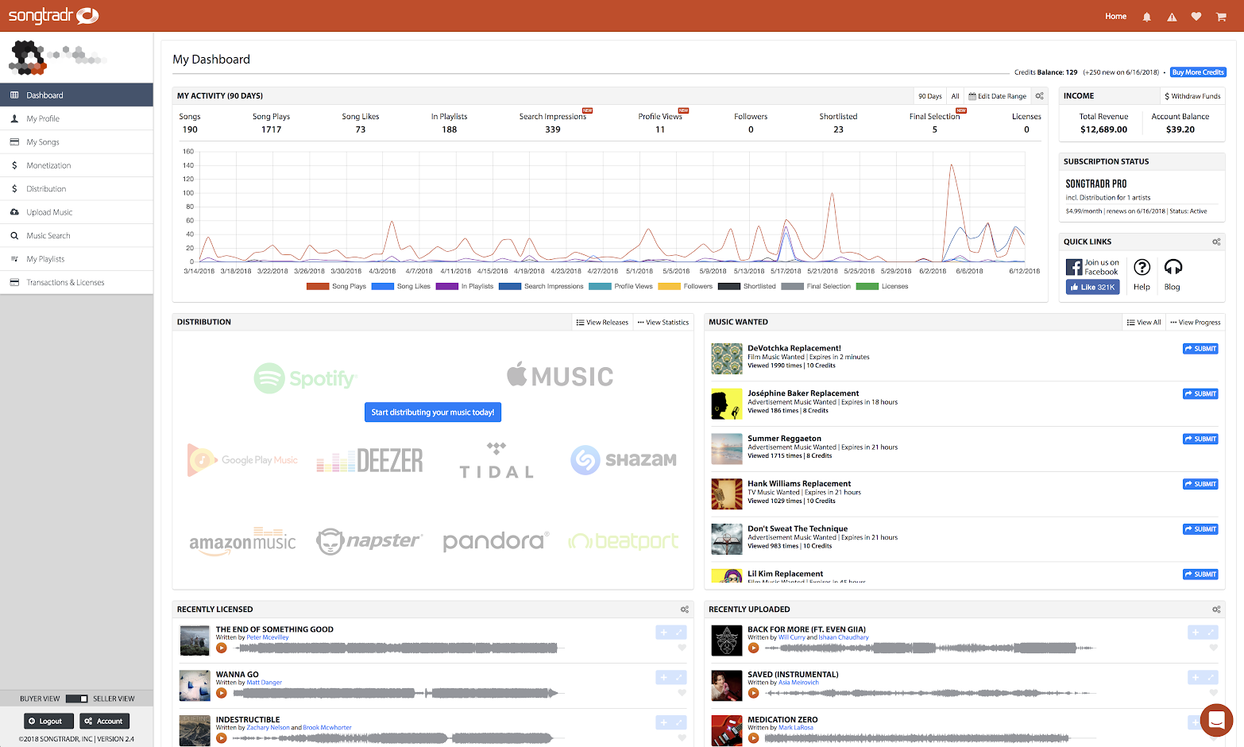Play Indestructible track

222,738
